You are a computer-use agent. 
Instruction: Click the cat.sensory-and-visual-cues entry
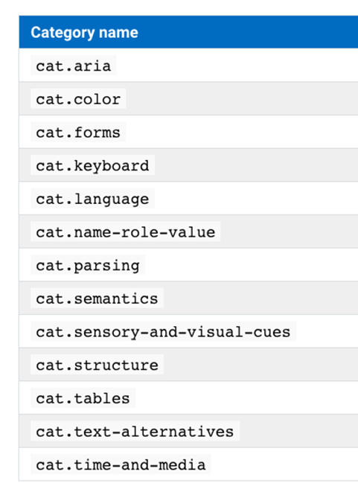click(x=164, y=331)
